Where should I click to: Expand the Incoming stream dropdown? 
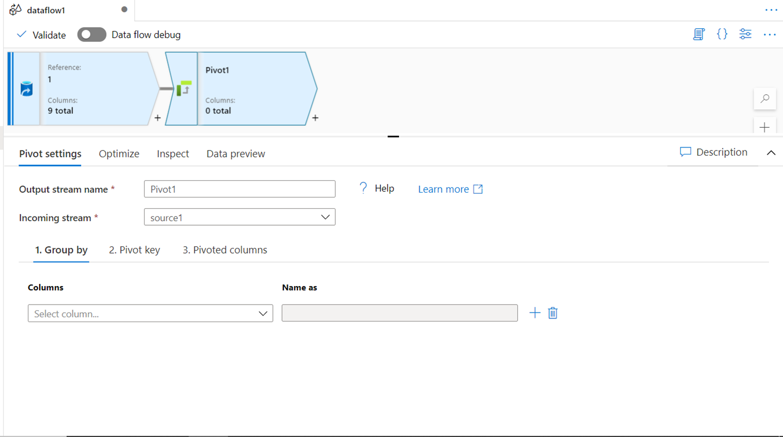coord(325,217)
